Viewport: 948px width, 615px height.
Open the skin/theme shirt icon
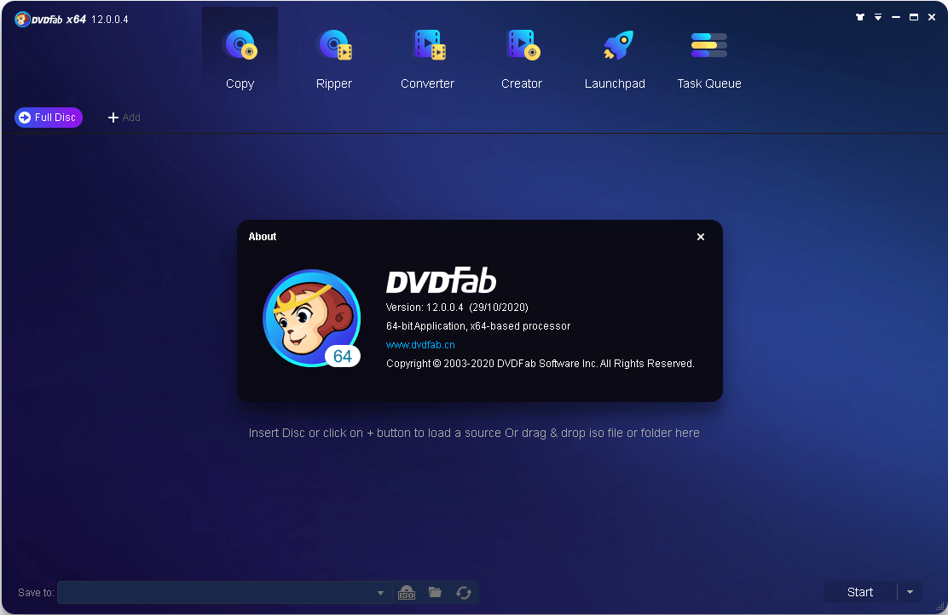(859, 17)
